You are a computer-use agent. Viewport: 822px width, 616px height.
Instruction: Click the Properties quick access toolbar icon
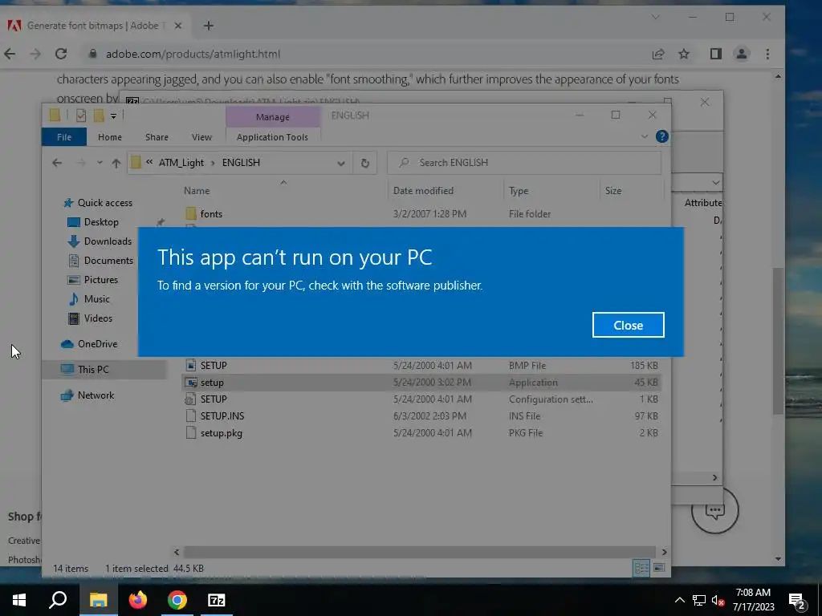(x=81, y=115)
